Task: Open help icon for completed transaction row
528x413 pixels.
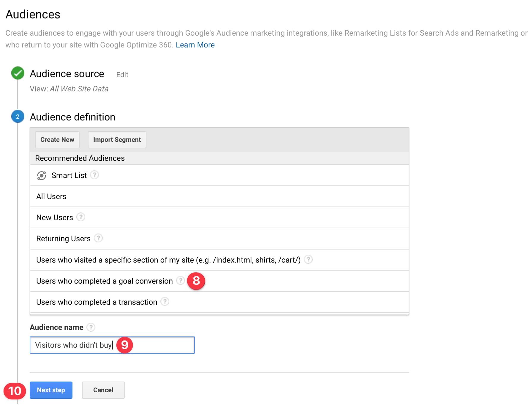Action: pyautogui.click(x=165, y=302)
